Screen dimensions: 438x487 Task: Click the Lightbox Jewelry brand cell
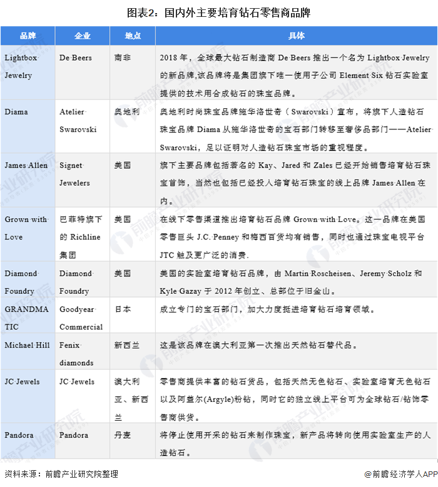point(28,73)
